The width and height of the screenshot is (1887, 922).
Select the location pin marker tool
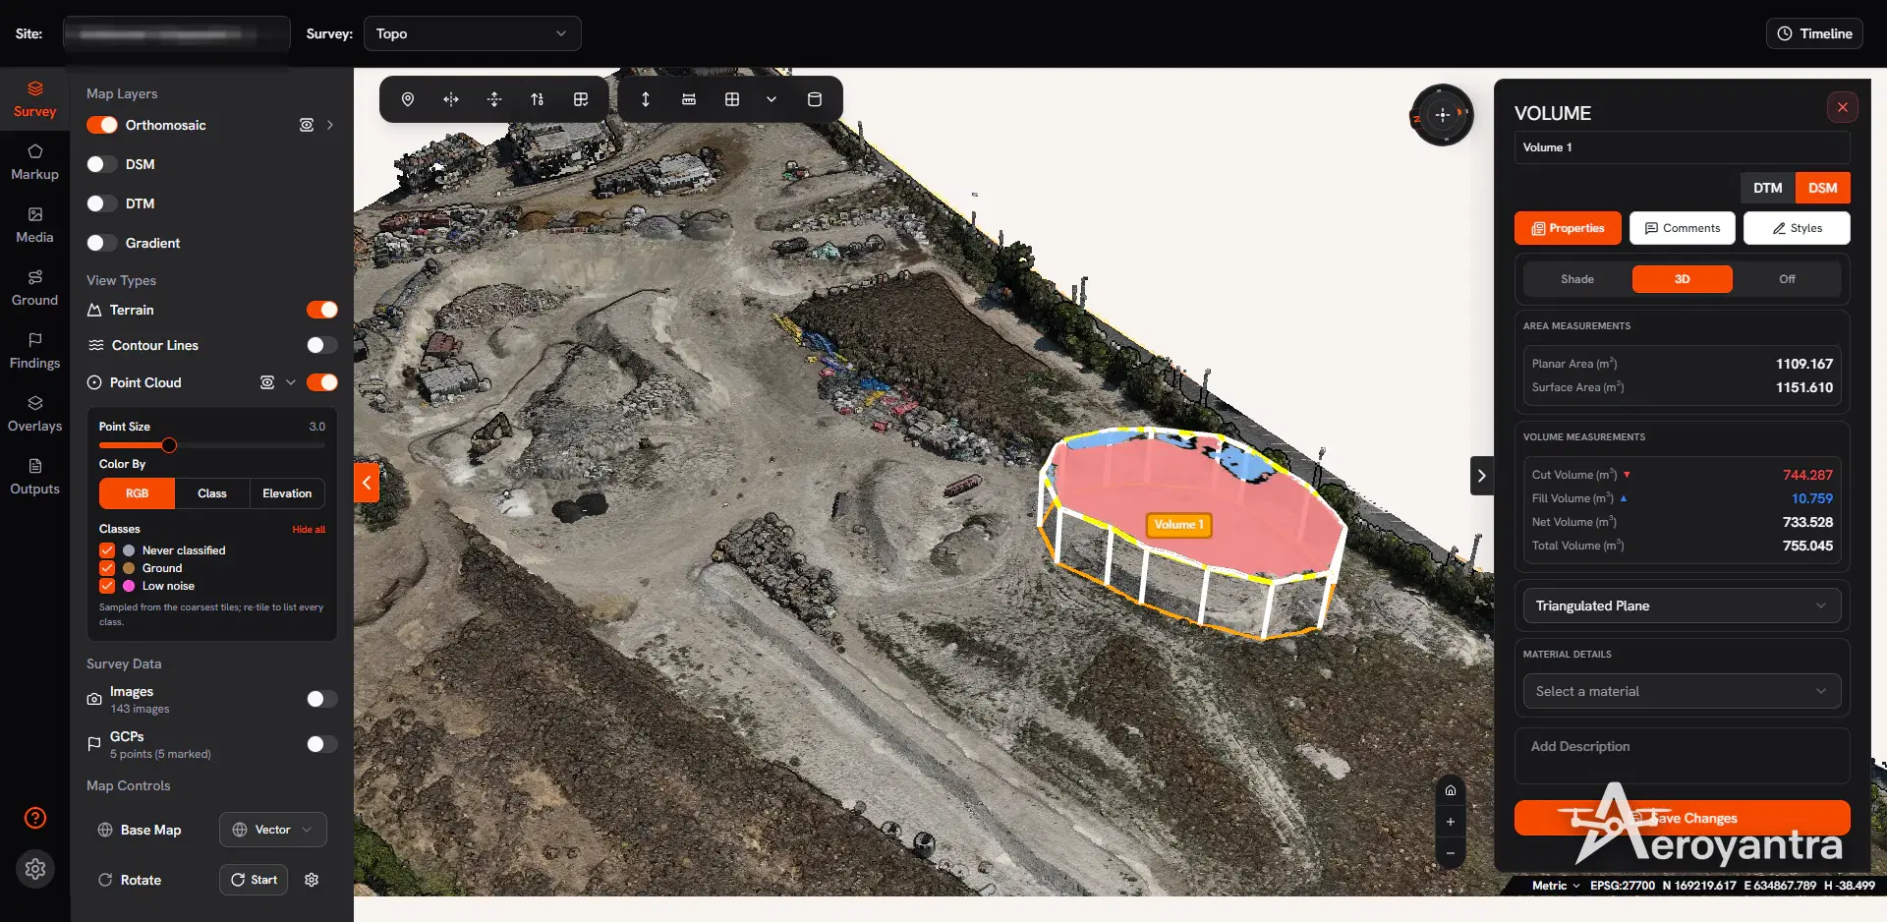click(x=408, y=99)
